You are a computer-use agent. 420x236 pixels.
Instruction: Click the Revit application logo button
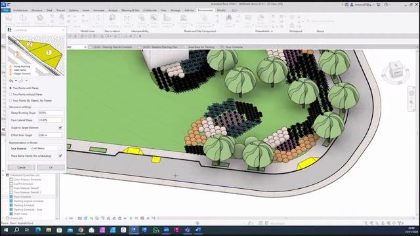pyautogui.click(x=3, y=5)
